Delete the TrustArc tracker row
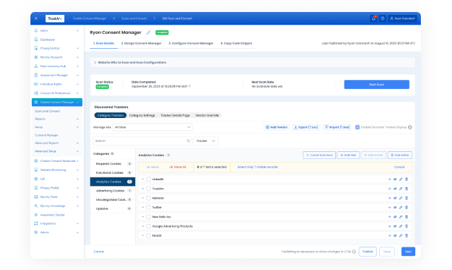This screenshot has height=270, width=452. click(x=407, y=189)
